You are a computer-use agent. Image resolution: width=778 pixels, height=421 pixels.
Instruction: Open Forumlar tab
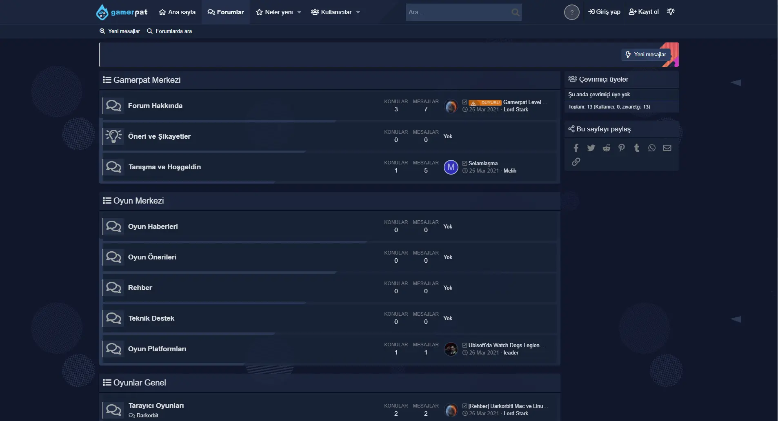tap(226, 12)
